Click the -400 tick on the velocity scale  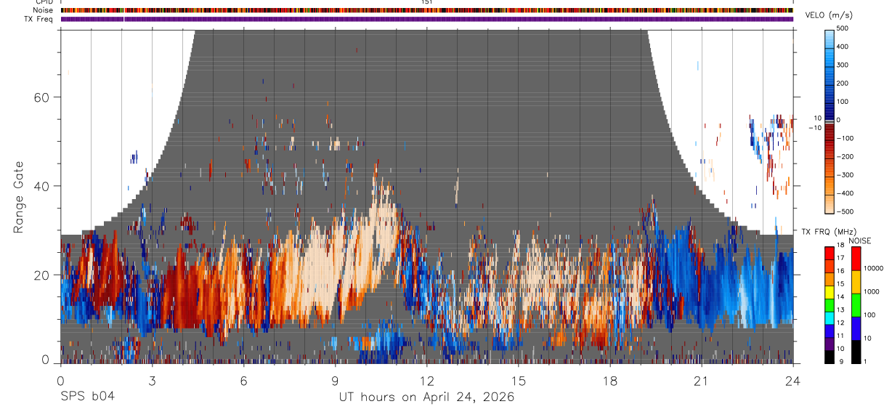click(846, 193)
